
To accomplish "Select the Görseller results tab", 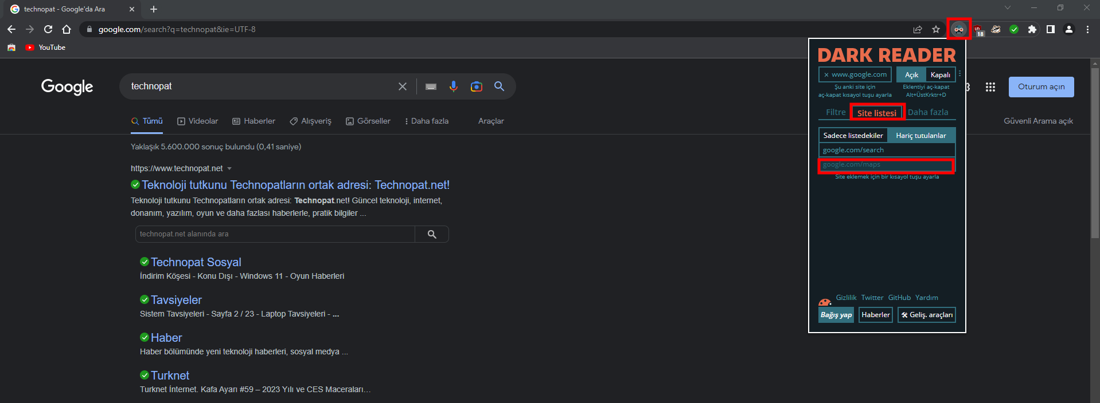I will pyautogui.click(x=368, y=121).
